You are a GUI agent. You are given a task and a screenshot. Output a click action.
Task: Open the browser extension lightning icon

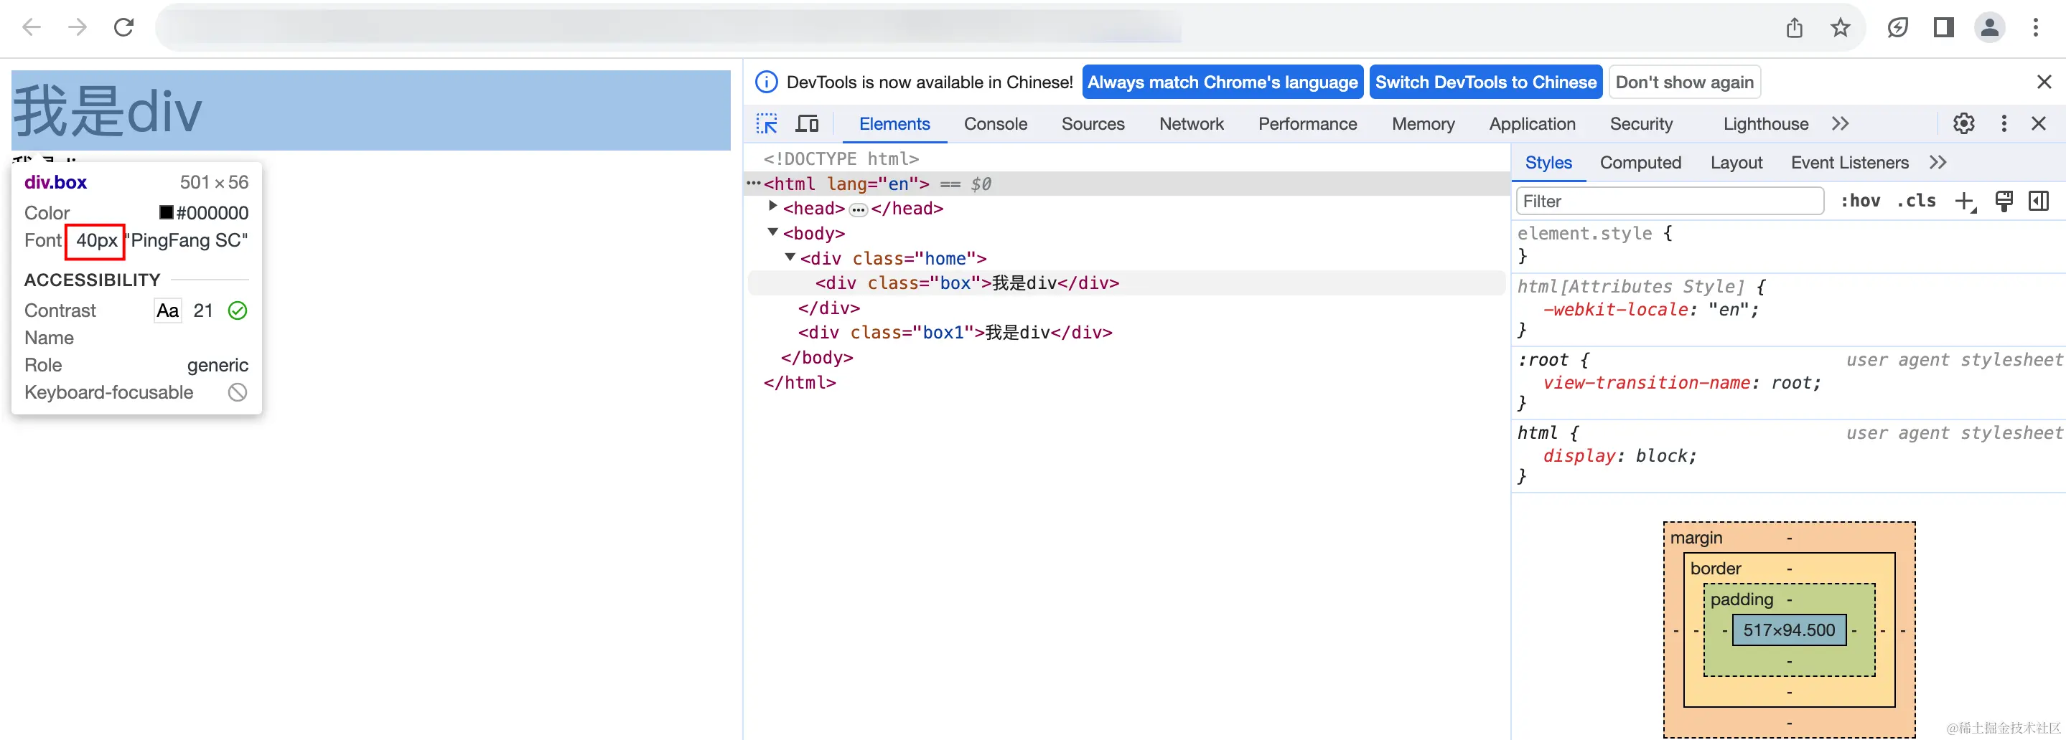[x=1897, y=28]
